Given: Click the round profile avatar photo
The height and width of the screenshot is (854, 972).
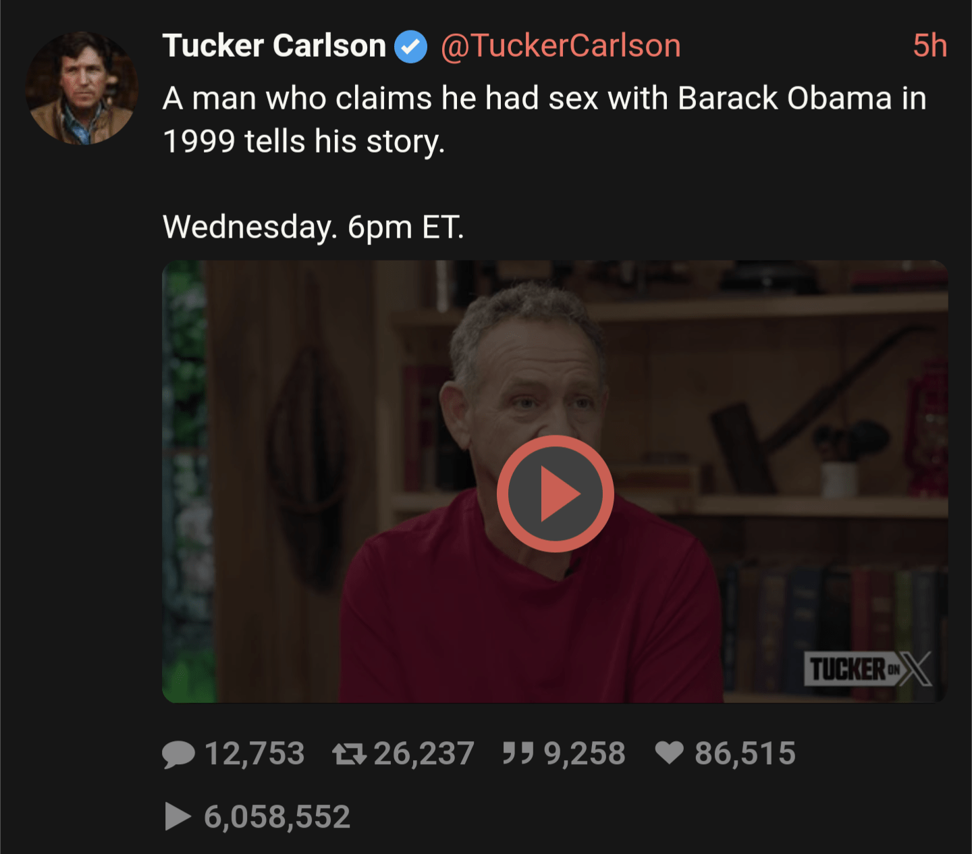Looking at the screenshot, I should click(82, 88).
